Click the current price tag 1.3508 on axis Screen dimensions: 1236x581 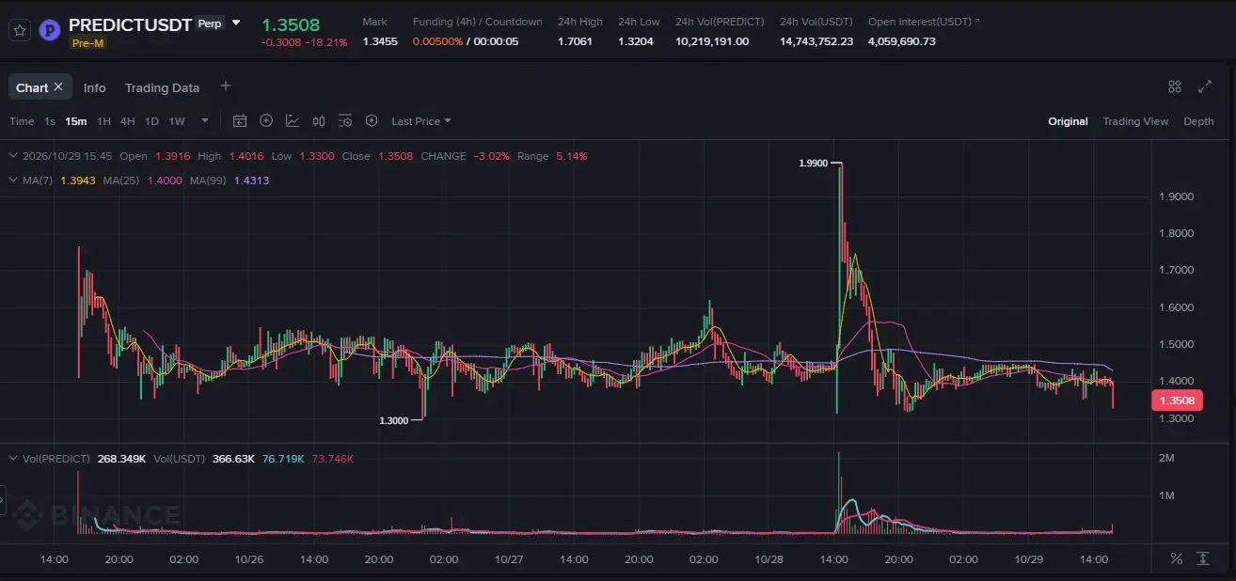pos(1177,400)
